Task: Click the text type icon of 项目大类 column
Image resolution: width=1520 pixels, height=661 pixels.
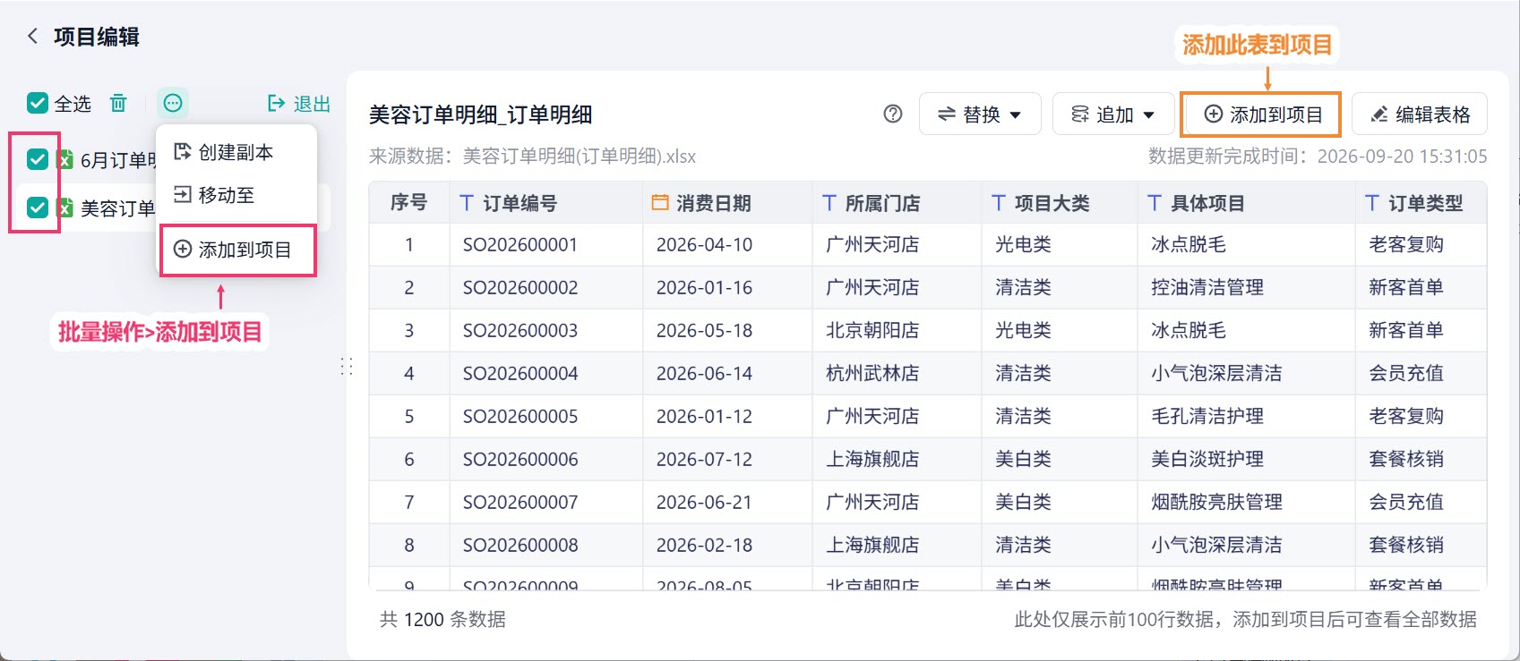Action: 999,203
